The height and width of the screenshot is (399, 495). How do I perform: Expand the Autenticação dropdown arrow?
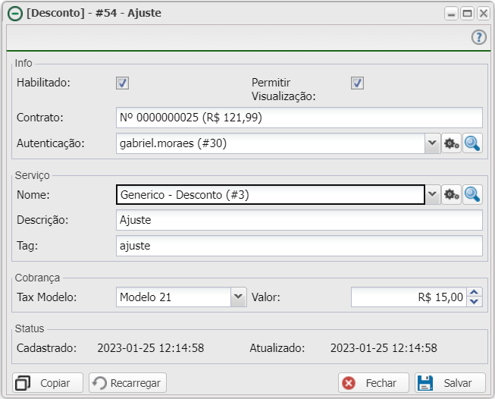(x=432, y=143)
